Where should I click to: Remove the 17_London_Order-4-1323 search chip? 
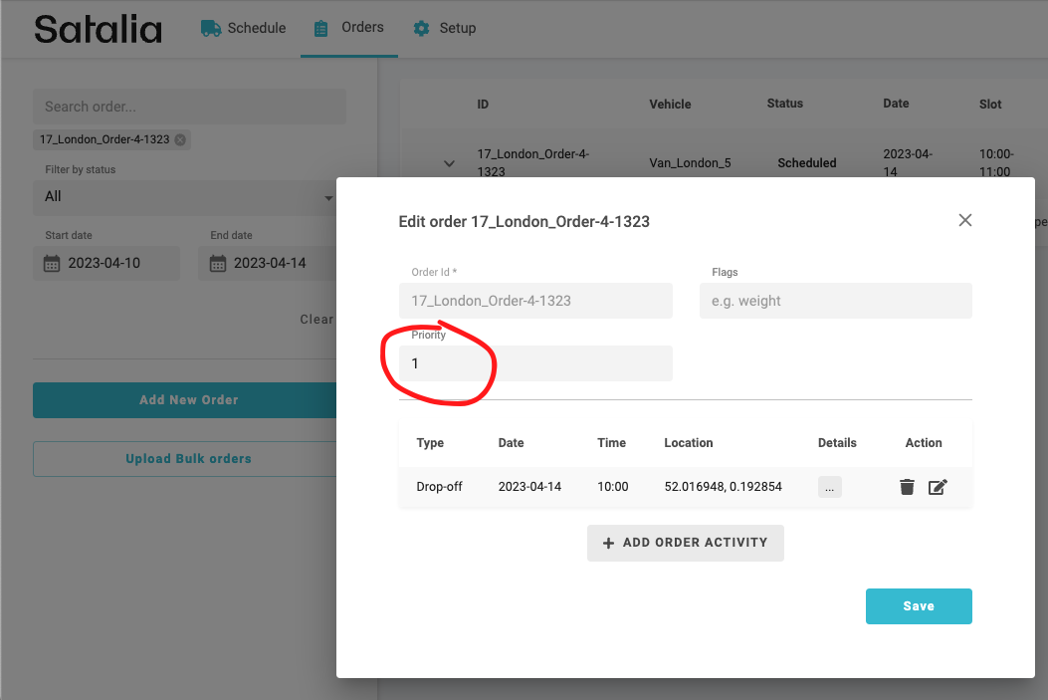[x=180, y=140]
